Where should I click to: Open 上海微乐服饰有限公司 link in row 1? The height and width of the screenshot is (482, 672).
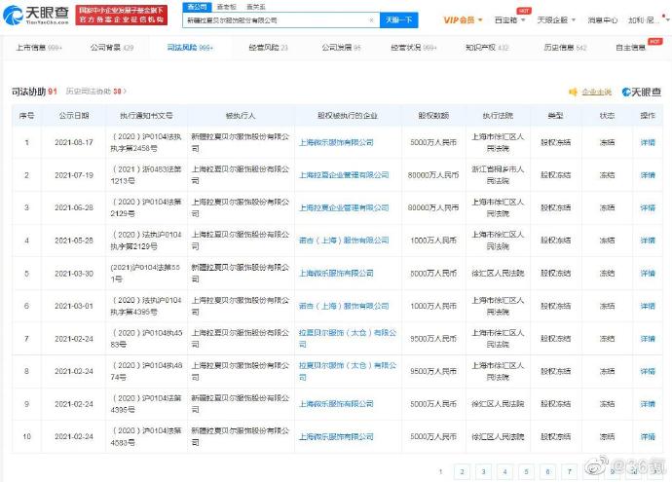pyautogui.click(x=336, y=143)
